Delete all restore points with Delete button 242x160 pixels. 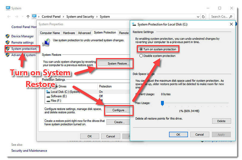221,121
